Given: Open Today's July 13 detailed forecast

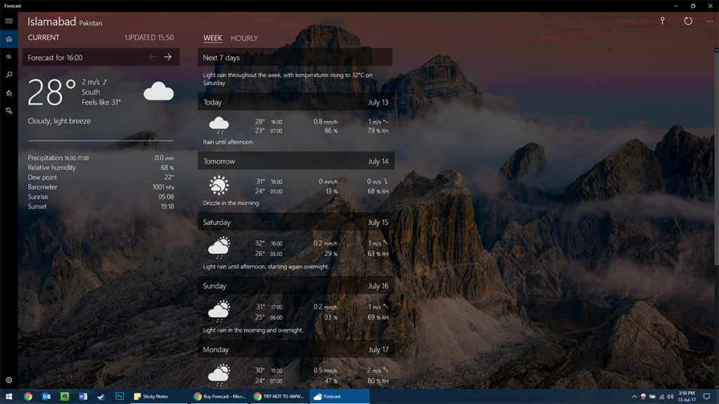Looking at the screenshot, I should [x=296, y=102].
